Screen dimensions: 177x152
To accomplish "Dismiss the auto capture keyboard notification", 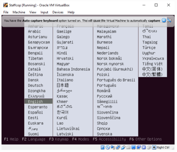I will tap(164, 20).
